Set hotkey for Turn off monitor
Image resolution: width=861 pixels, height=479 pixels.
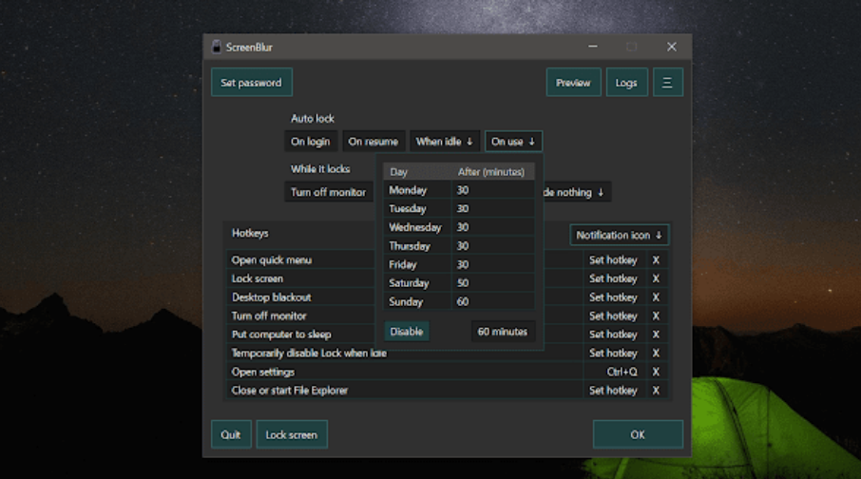pos(613,316)
